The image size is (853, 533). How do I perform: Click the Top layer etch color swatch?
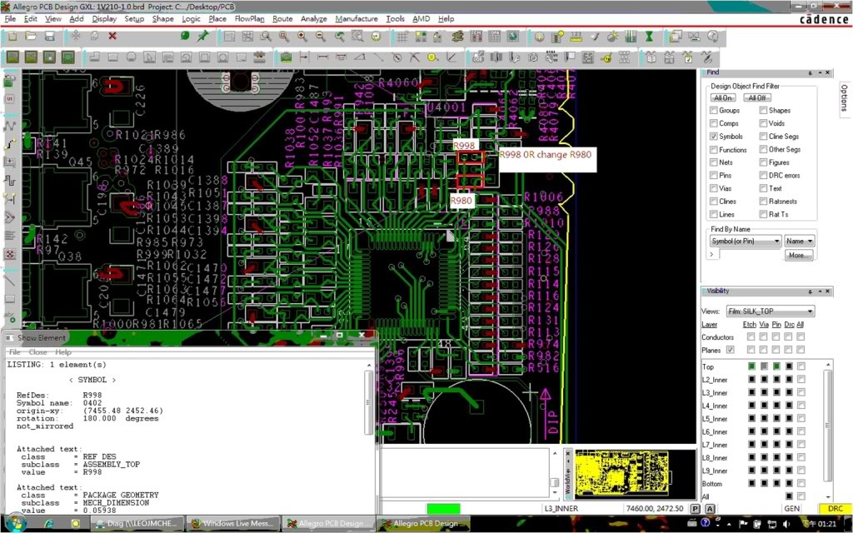tap(751, 366)
